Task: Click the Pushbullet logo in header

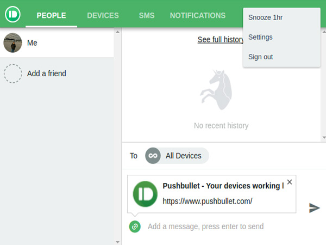Action: 12,14
